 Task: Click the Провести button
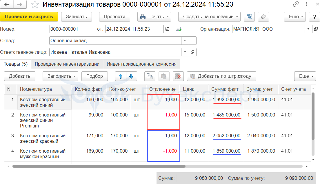(x=114, y=17)
